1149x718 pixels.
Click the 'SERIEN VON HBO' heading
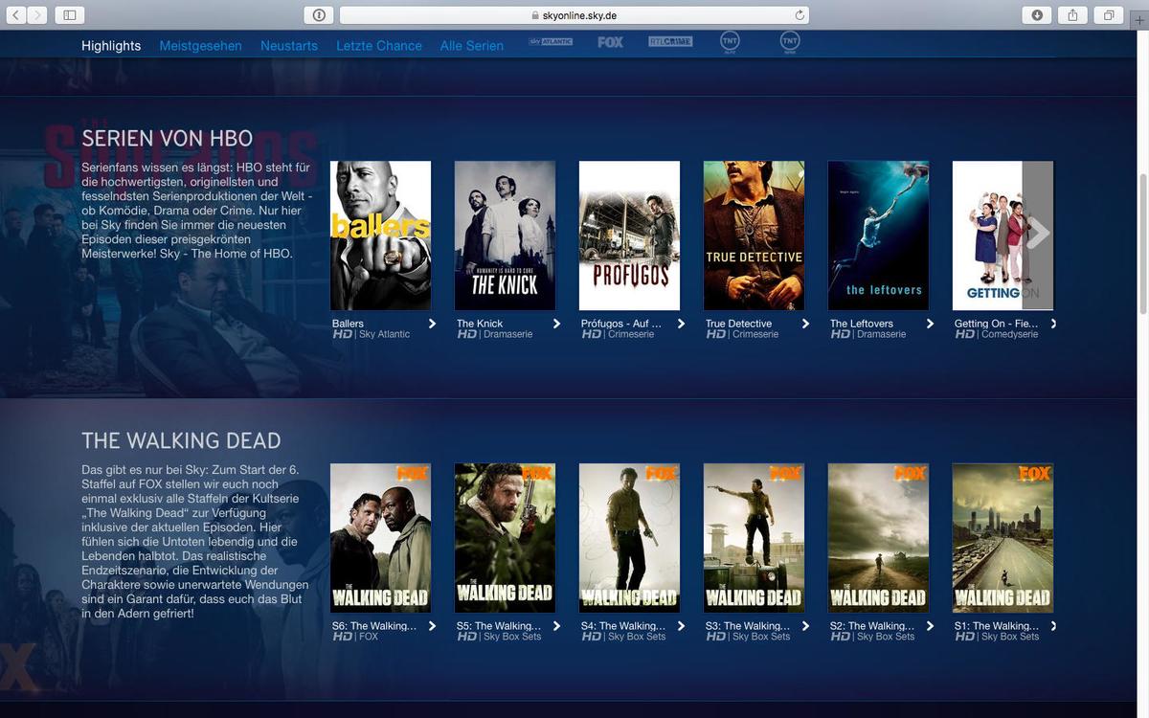pyautogui.click(x=168, y=139)
